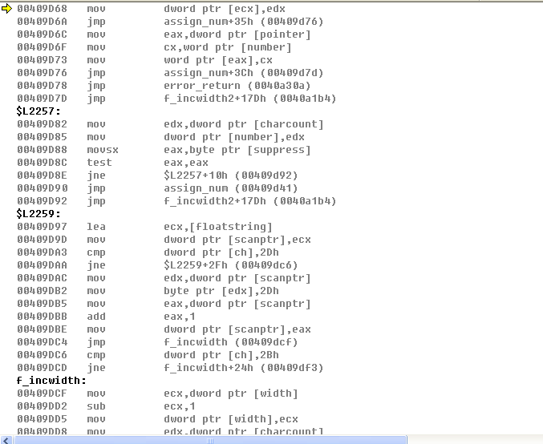Viewport: 543px width, 444px height.
Task: Click the yellow current-instruction arrow at 00409D68
Action: click(x=6, y=9)
